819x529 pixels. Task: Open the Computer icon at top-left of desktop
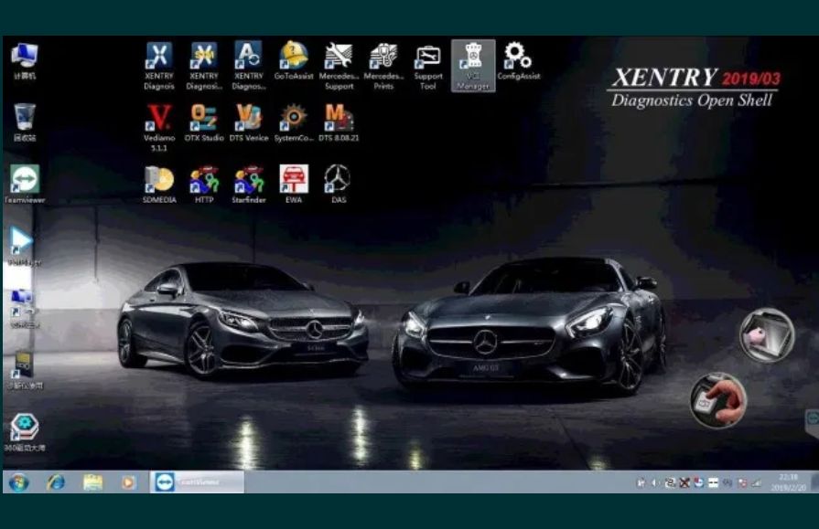25,61
